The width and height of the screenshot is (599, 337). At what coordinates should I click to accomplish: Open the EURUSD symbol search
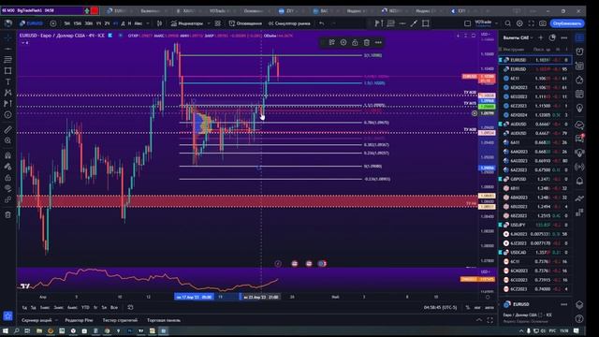point(32,23)
